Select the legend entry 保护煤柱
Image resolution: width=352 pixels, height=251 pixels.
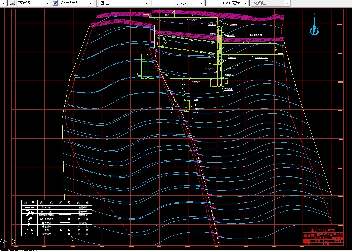click(x=47, y=234)
